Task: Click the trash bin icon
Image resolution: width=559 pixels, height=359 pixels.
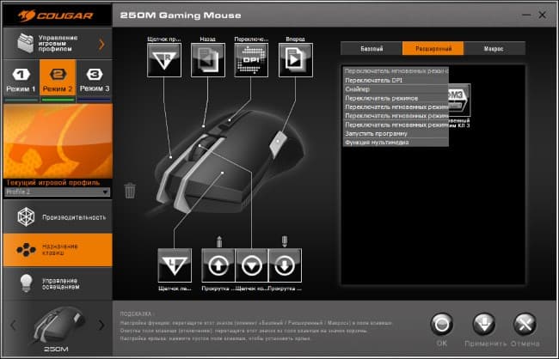Action: pyautogui.click(x=130, y=191)
